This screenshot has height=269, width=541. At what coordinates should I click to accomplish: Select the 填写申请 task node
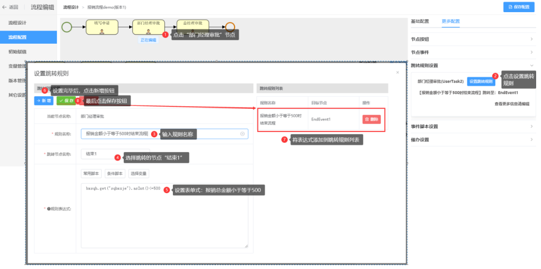click(x=102, y=27)
